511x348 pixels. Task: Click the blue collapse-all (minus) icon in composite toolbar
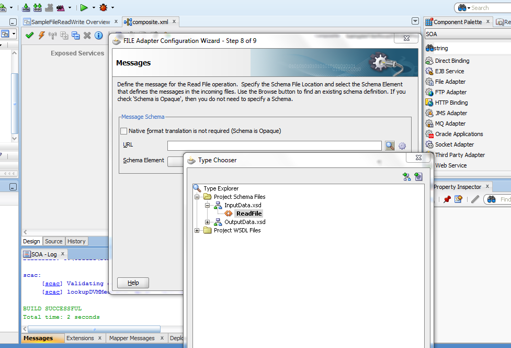[x=76, y=35]
